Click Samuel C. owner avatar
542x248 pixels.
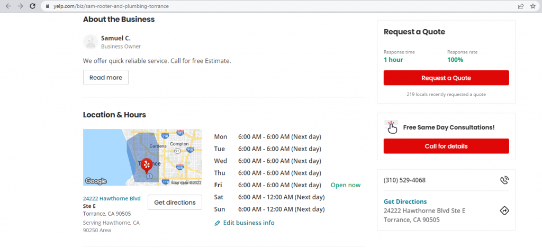click(91, 42)
